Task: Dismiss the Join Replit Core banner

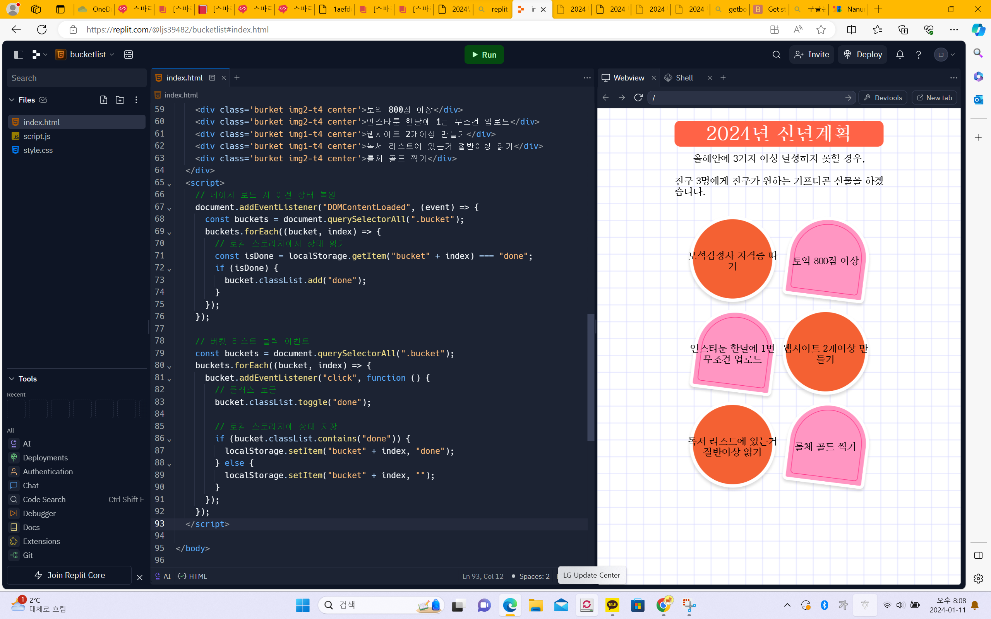Action: click(140, 577)
